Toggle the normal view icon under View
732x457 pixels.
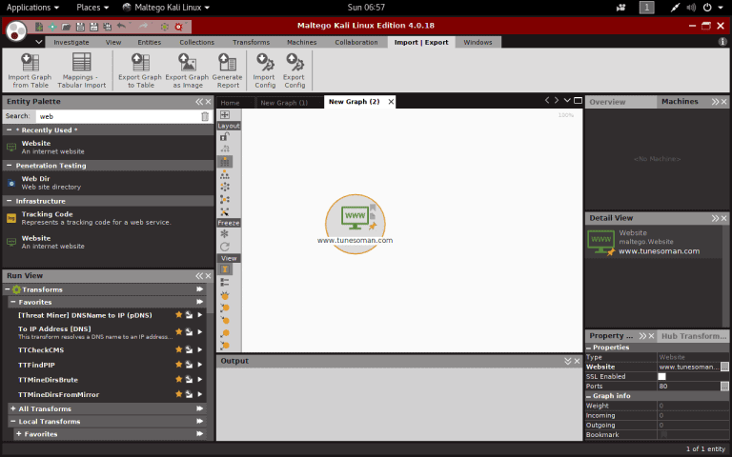click(x=225, y=269)
